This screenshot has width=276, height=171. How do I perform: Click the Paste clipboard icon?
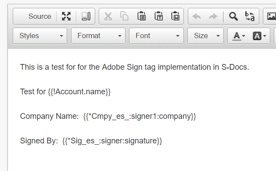point(142,16)
